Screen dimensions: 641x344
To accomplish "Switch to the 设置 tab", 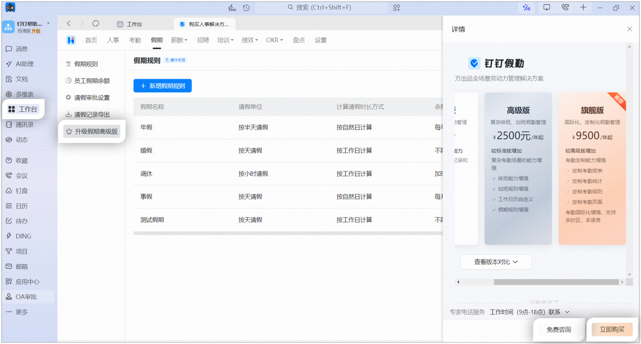I will point(320,40).
